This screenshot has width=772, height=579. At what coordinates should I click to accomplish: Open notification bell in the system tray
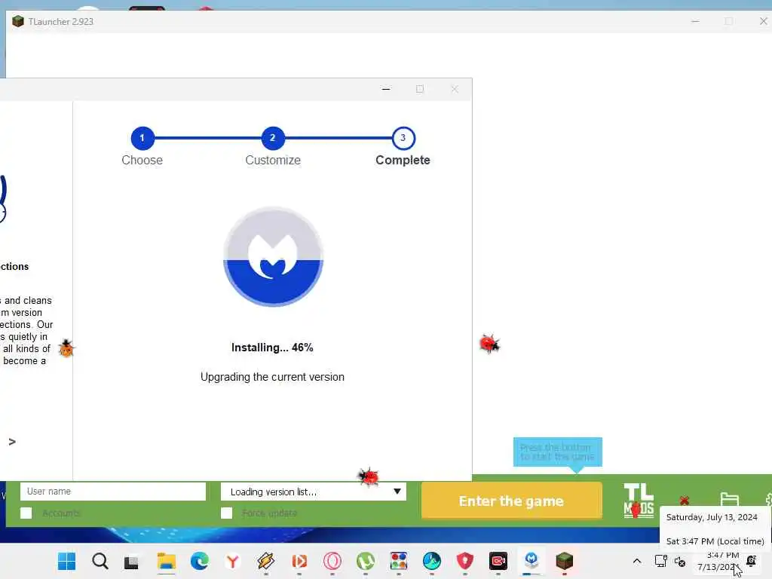[752, 561]
